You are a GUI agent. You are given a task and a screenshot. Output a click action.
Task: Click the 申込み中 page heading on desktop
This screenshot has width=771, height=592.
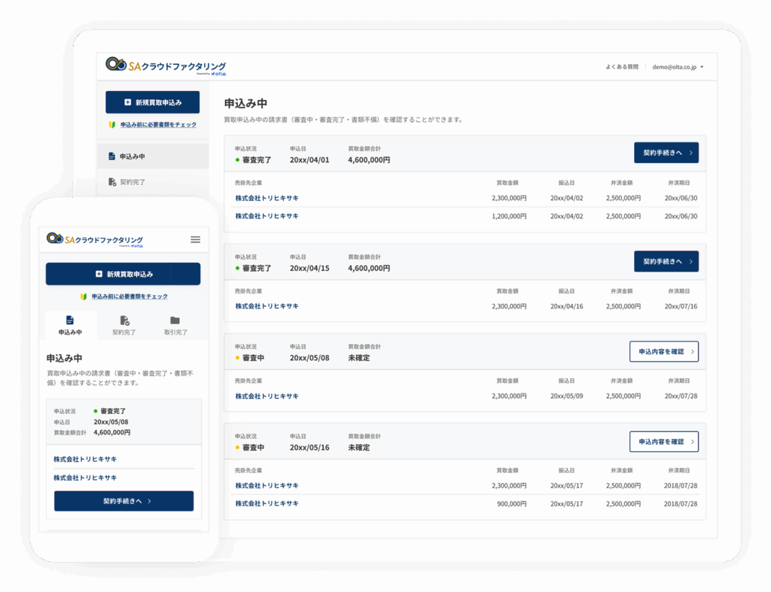(x=245, y=104)
